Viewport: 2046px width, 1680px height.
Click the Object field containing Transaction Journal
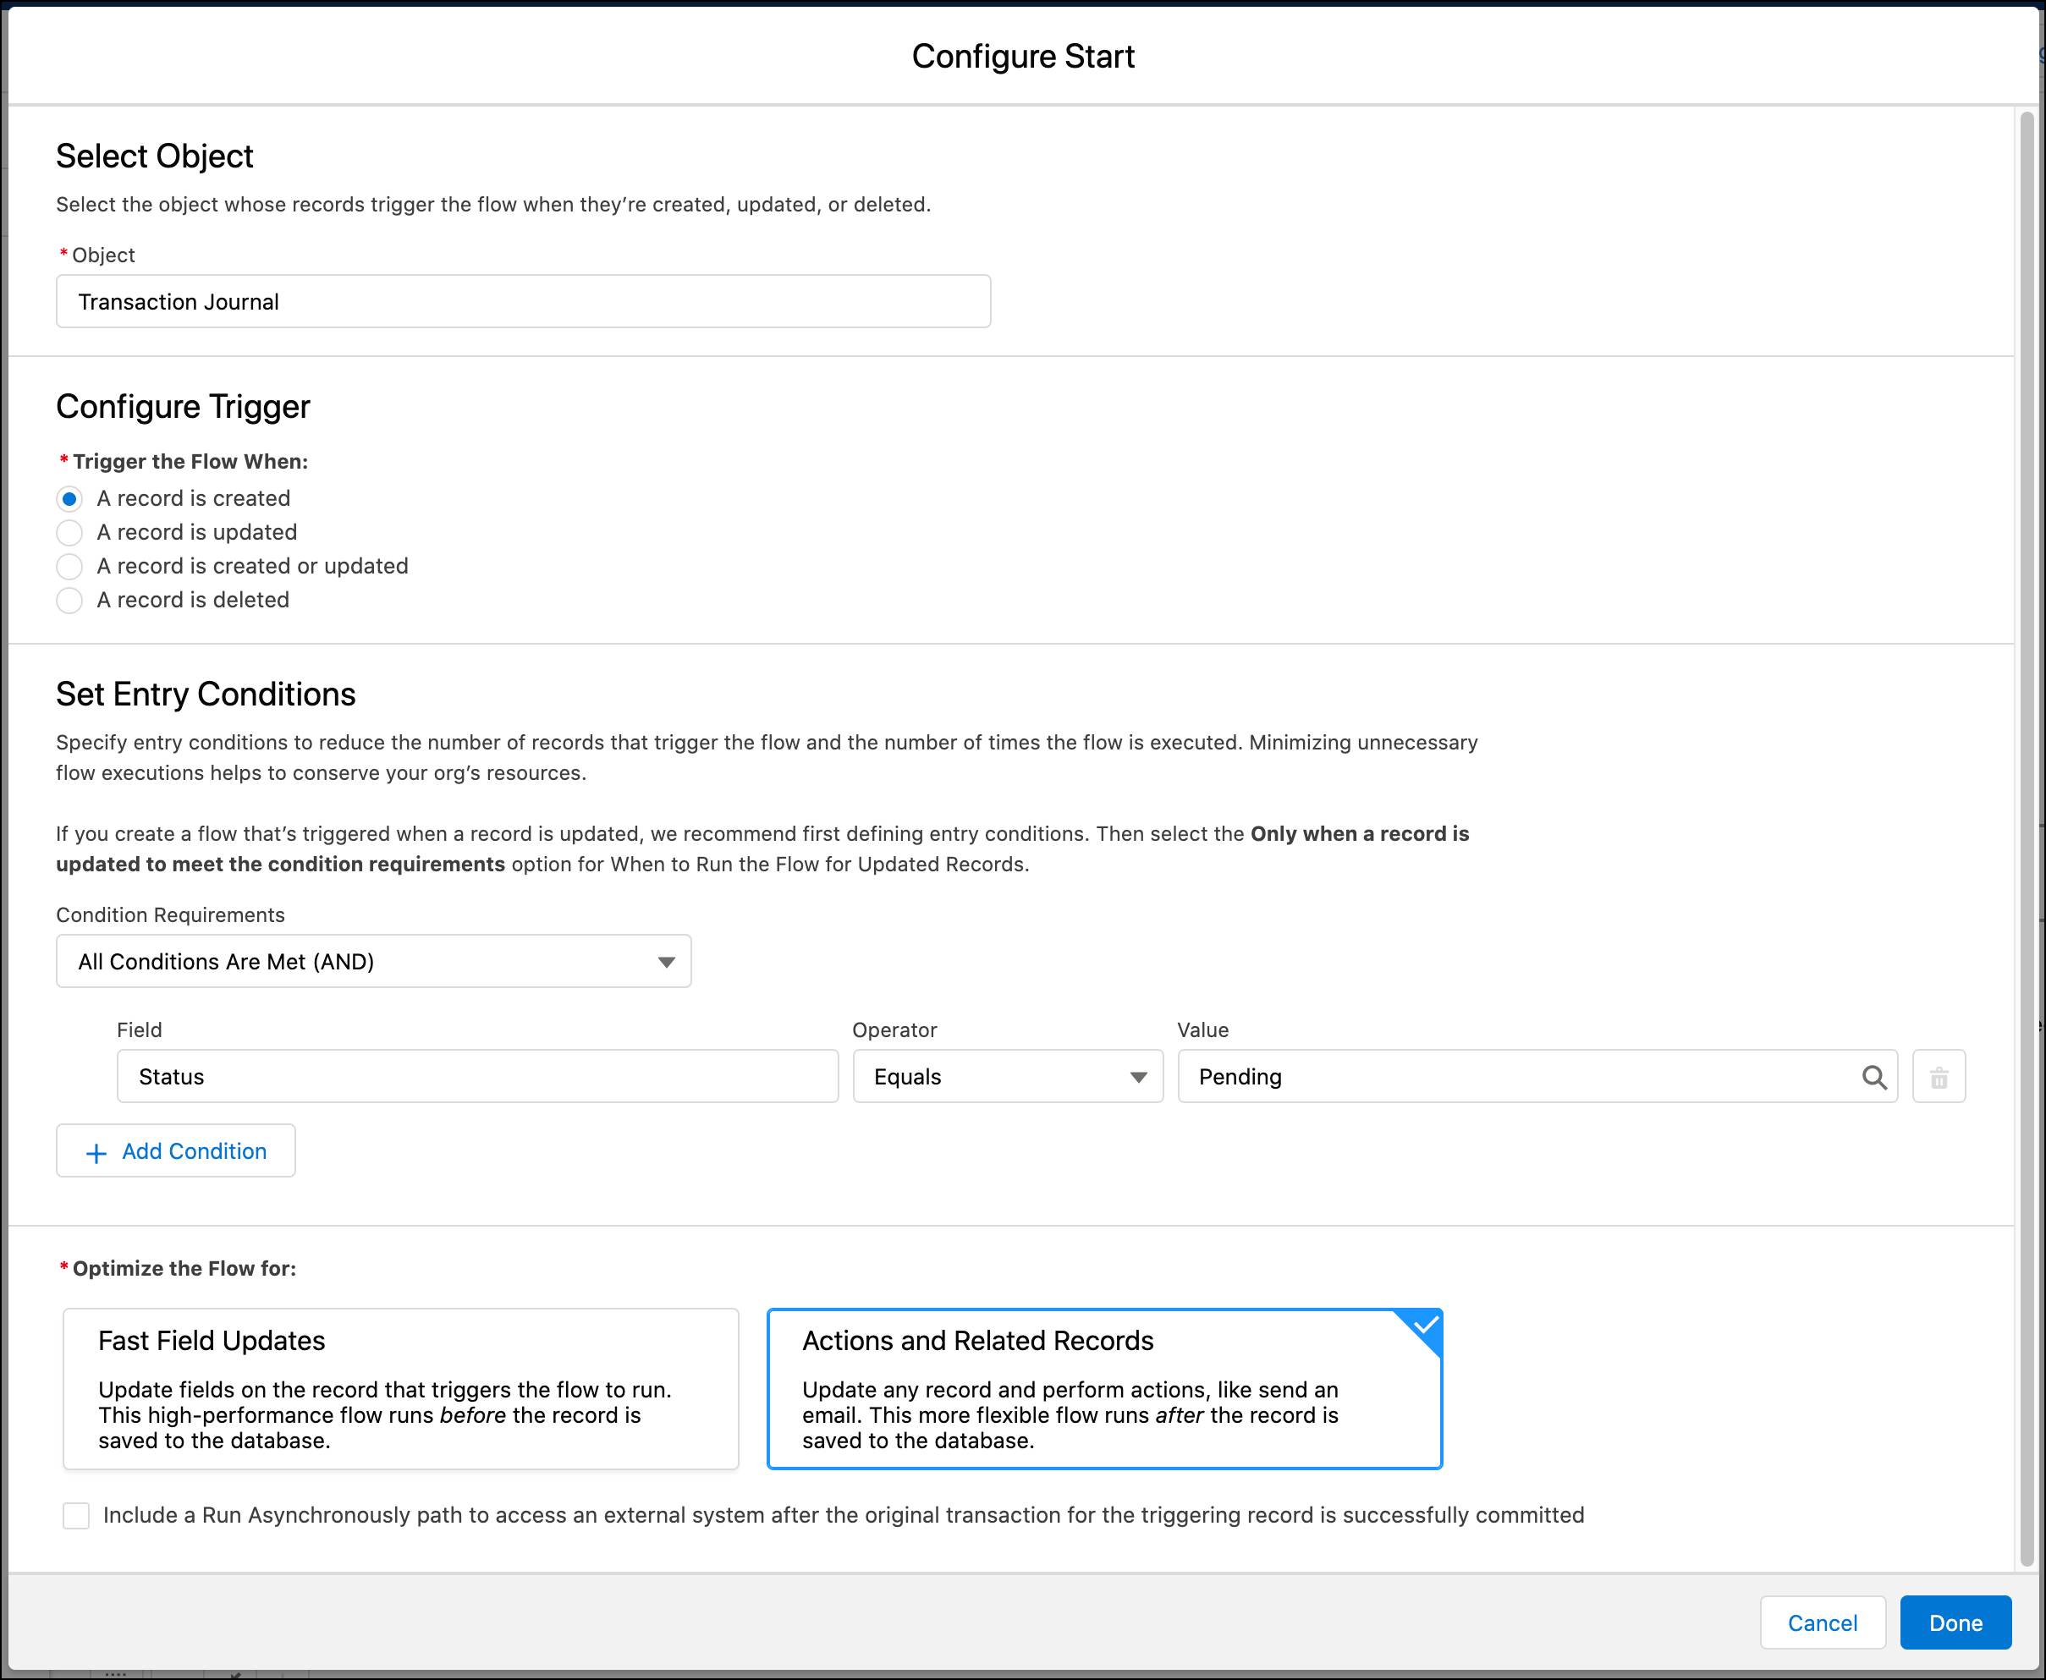click(x=523, y=301)
